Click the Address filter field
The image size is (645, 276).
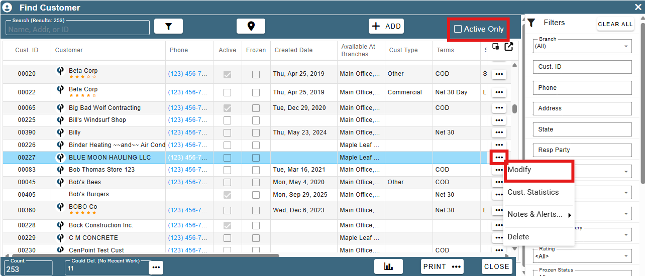point(582,108)
